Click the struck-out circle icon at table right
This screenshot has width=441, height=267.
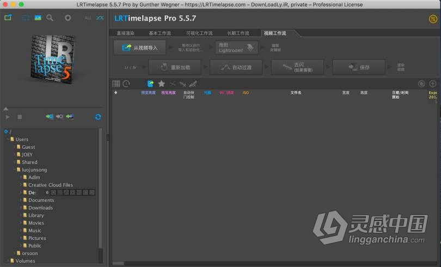(421, 84)
